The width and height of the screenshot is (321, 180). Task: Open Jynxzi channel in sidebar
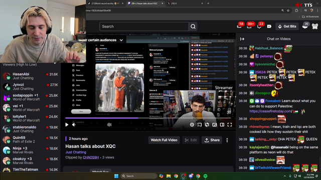click(x=30, y=86)
